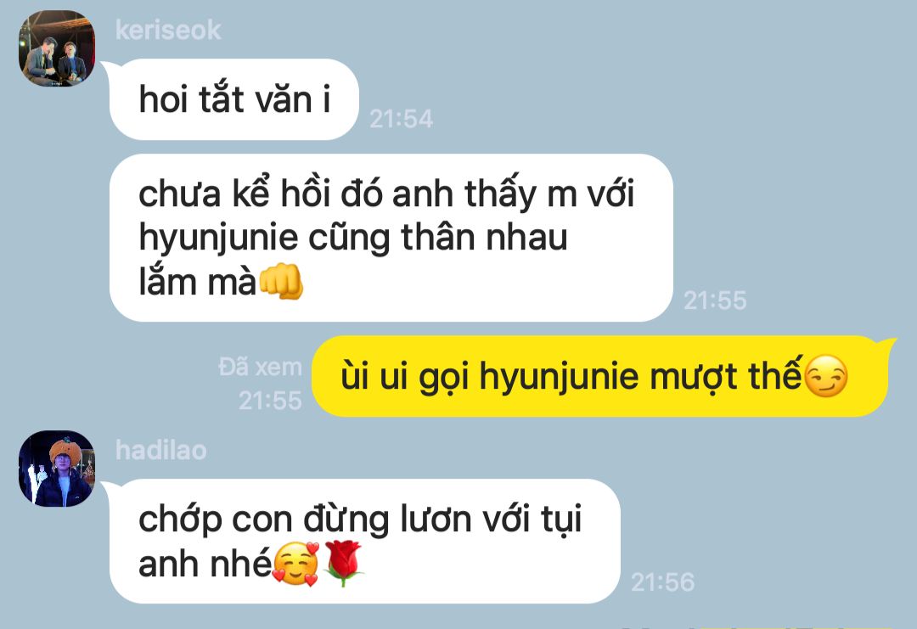Tap the "Đã xem" read receipt
The image size is (917, 629).
(x=261, y=367)
